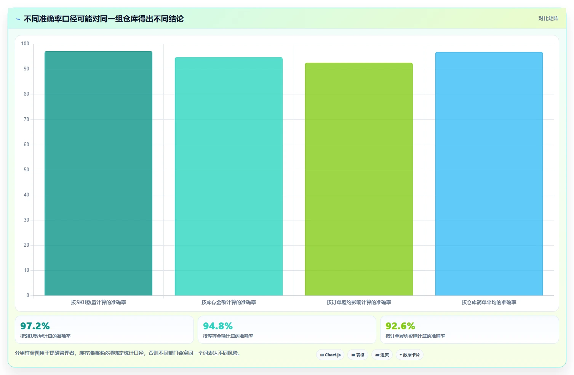
Task: Click the 进度 tag chip
Action: [x=382, y=355]
